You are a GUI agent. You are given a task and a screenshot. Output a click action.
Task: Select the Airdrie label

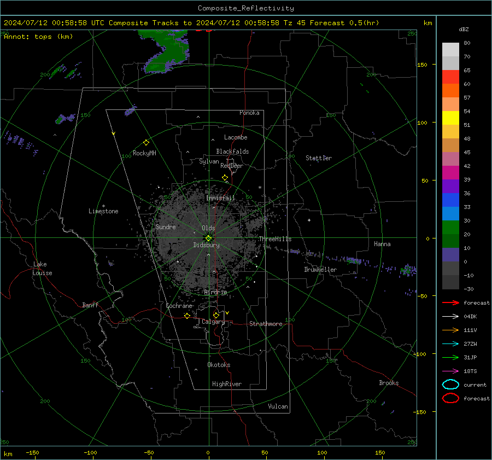215,292
